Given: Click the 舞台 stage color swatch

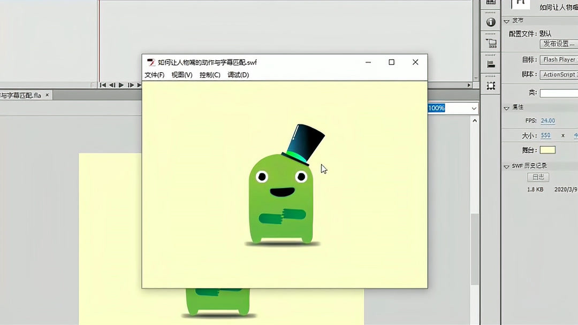Looking at the screenshot, I should pyautogui.click(x=547, y=150).
